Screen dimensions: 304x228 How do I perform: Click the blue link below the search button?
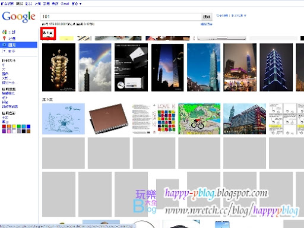tap(207, 24)
